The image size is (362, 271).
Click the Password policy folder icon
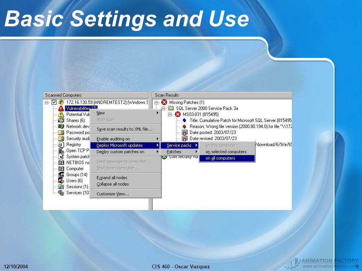tap(61, 132)
